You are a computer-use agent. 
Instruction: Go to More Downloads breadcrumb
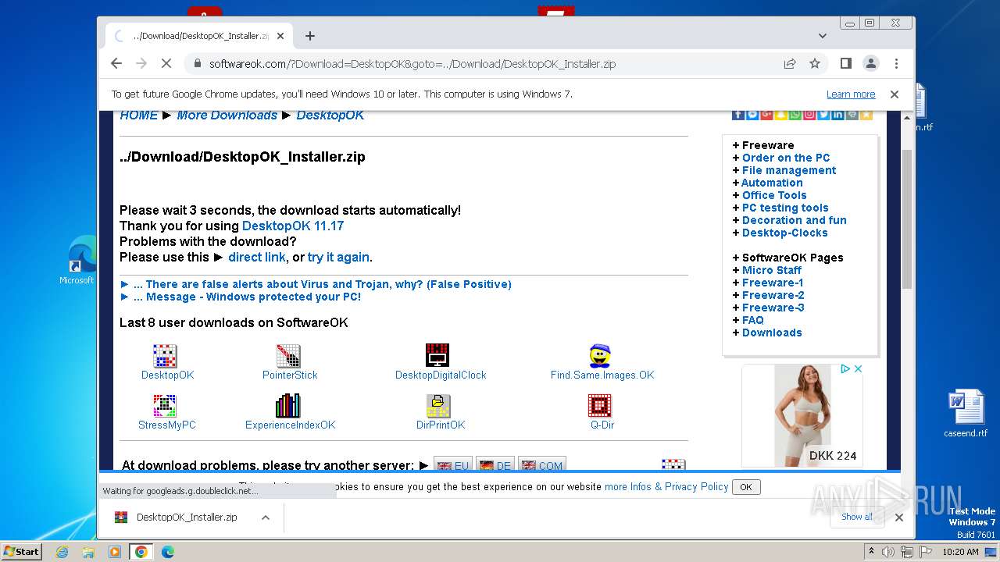(227, 115)
